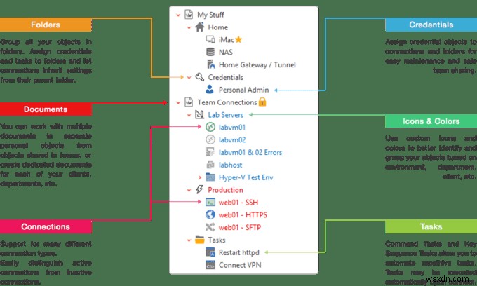Select the web01 - SSH label

point(238,203)
